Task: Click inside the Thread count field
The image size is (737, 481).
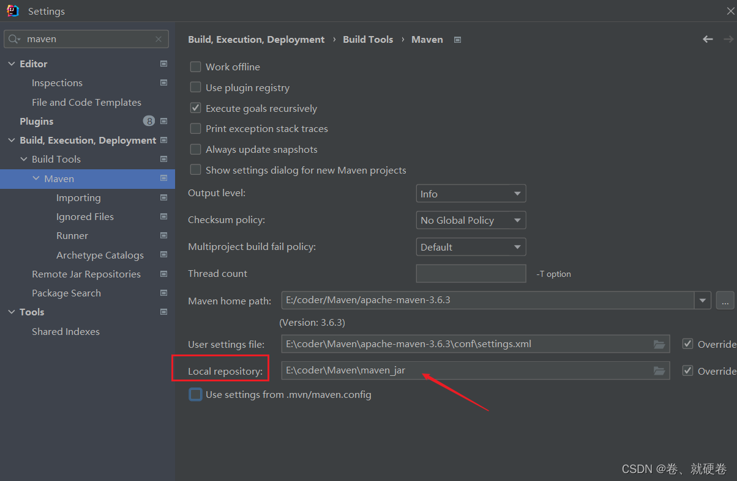Action: coord(471,273)
